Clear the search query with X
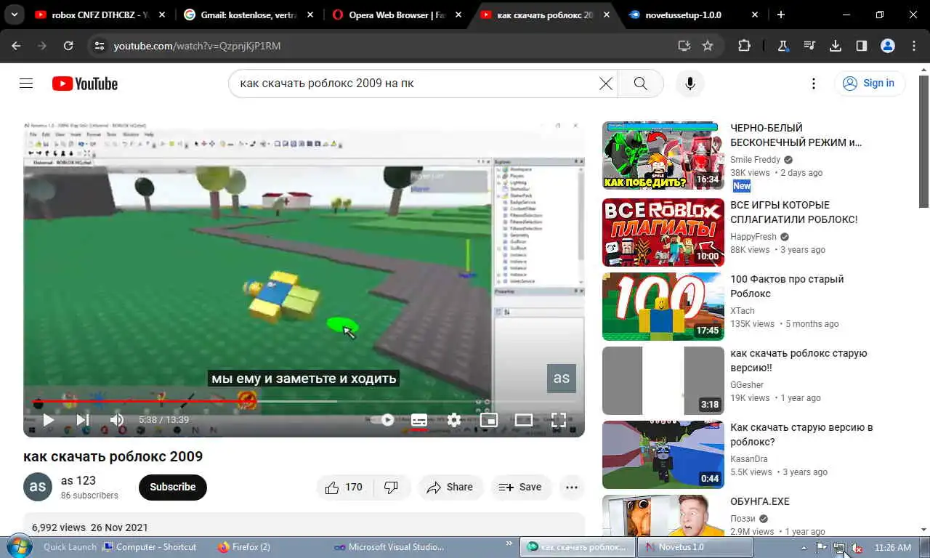 coord(605,84)
